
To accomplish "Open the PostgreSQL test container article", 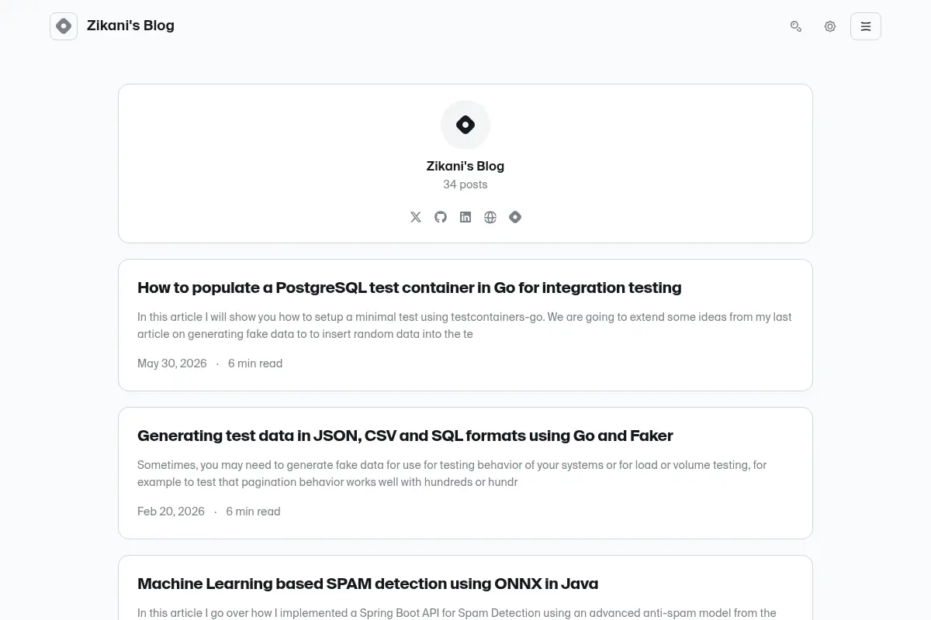I will 409,288.
